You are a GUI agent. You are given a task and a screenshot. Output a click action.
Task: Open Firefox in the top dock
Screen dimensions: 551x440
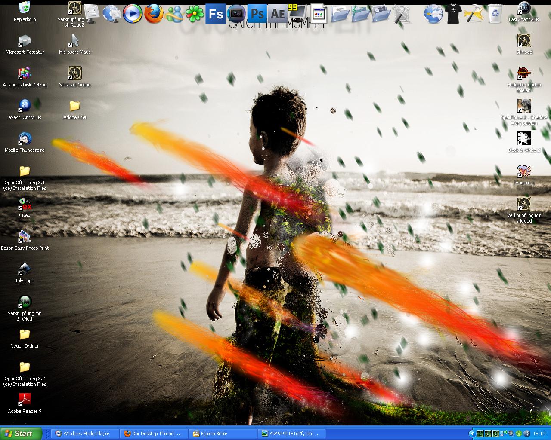coord(153,14)
